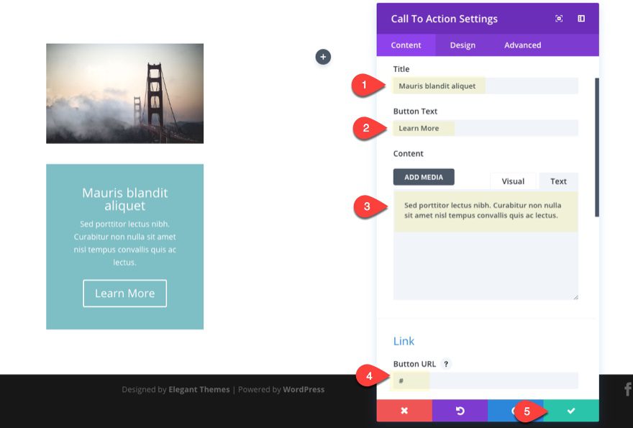Discard changes with the red X icon
This screenshot has width=633, height=428.
click(404, 410)
